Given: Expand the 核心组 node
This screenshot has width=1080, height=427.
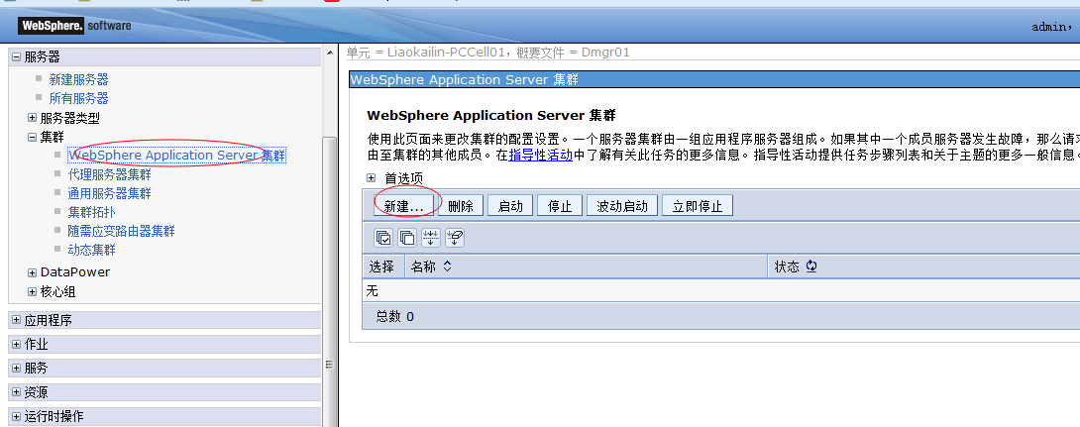Looking at the screenshot, I should tap(32, 292).
